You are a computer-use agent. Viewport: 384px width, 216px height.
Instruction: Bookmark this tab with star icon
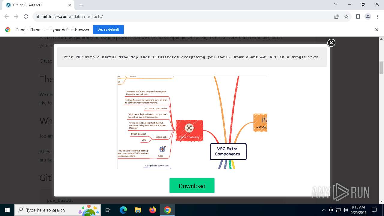(x=346, y=16)
